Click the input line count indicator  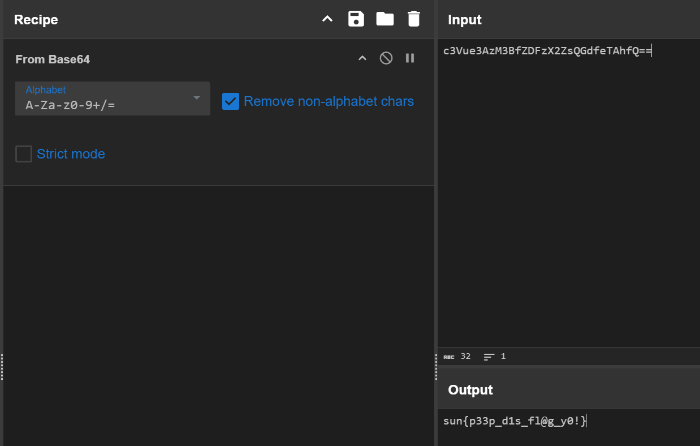(495, 357)
